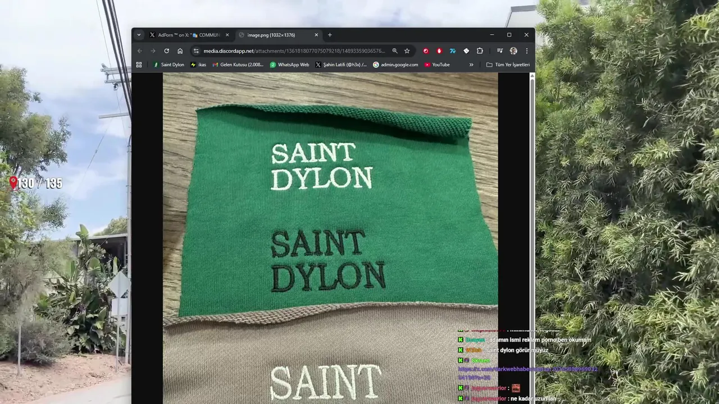Open the Extensions puzzle menu

coord(480,50)
